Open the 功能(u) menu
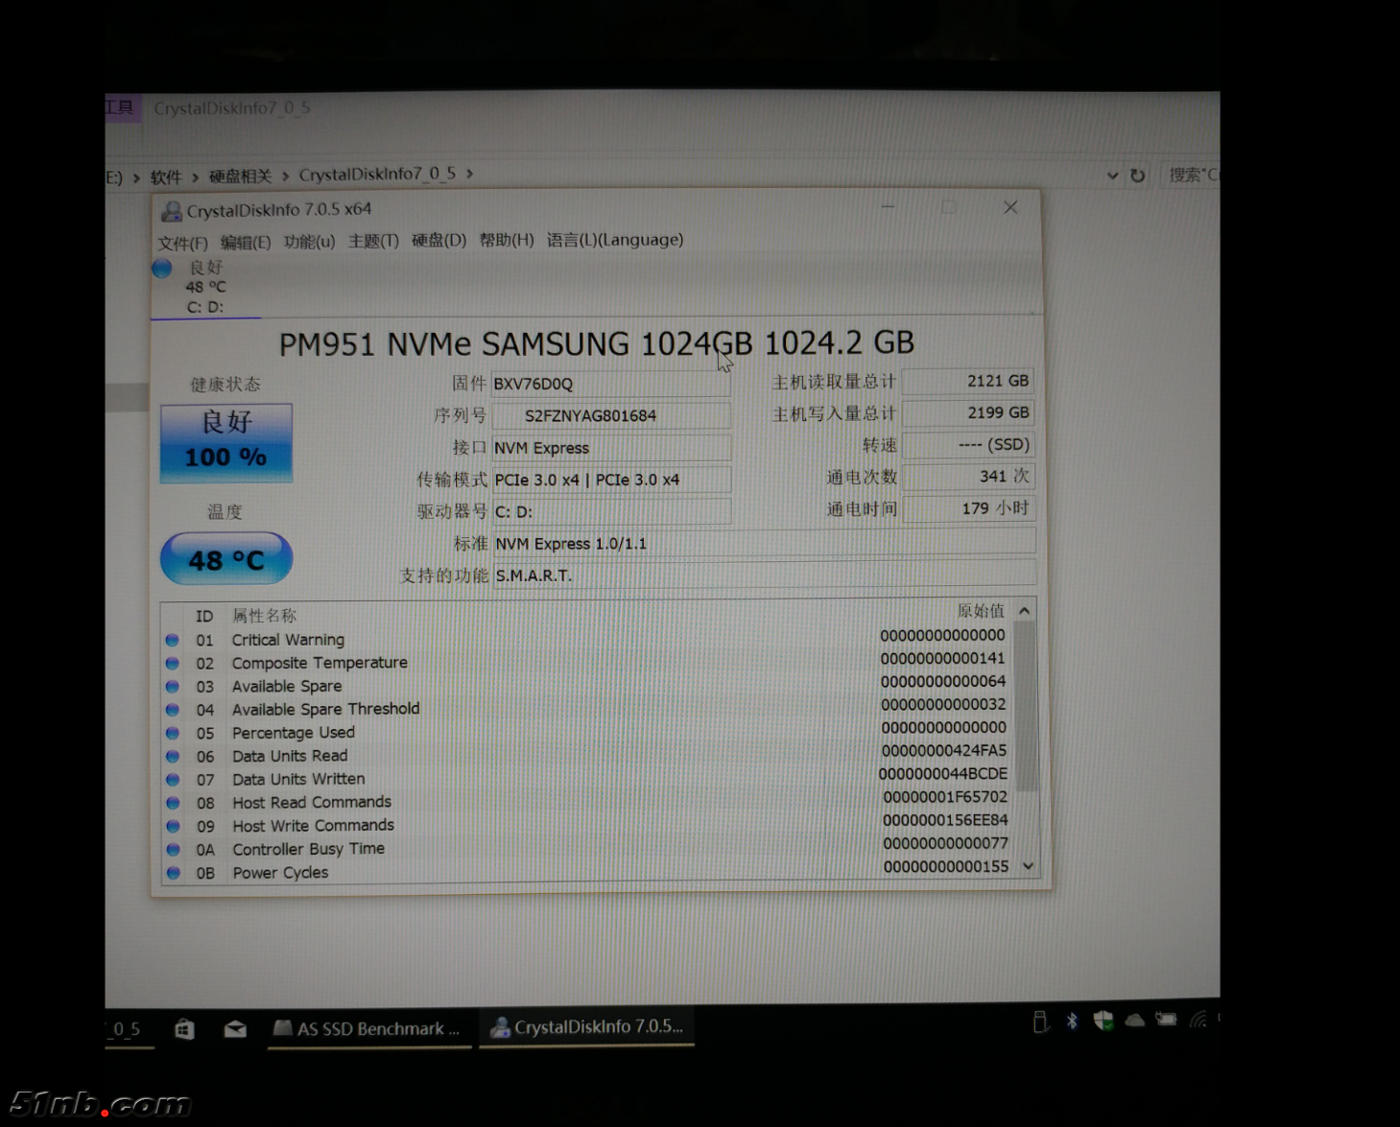The height and width of the screenshot is (1127, 1400). [309, 241]
